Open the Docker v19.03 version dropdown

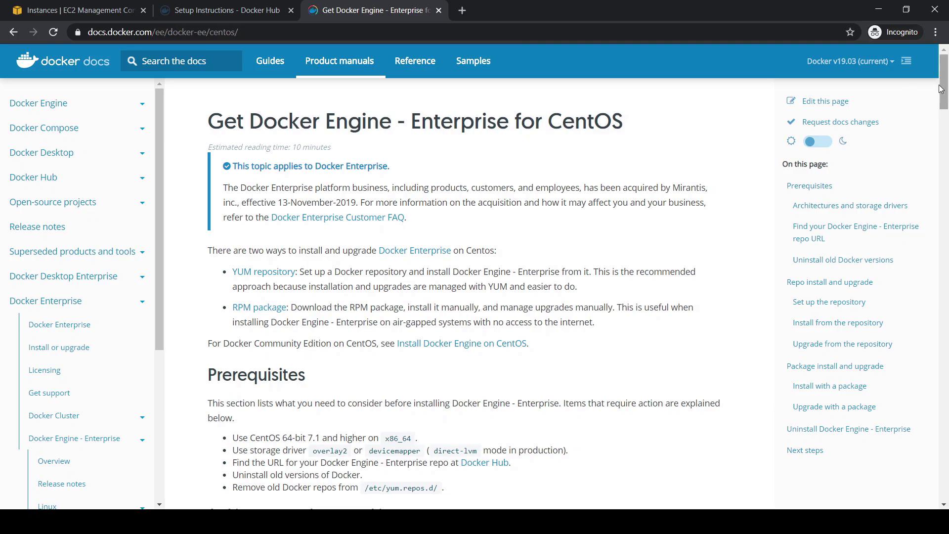(x=850, y=61)
